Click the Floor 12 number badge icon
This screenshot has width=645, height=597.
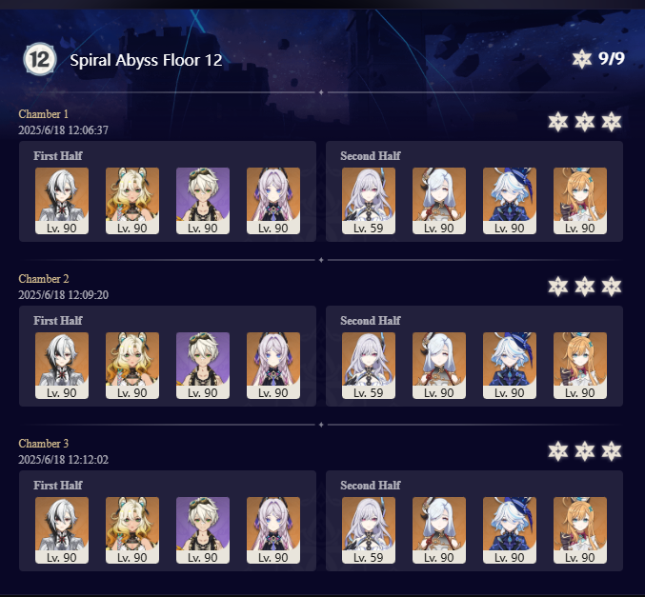click(x=39, y=59)
